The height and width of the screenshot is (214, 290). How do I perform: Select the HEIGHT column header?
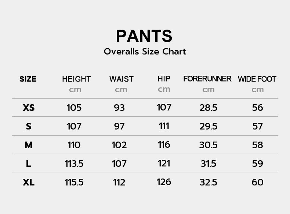coord(76,79)
